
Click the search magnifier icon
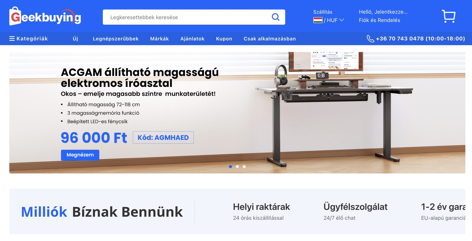click(276, 17)
